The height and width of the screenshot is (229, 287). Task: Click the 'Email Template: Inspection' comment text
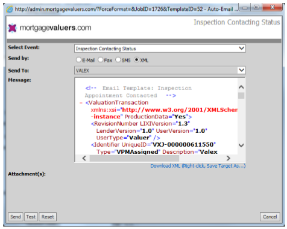pyautogui.click(x=147, y=88)
